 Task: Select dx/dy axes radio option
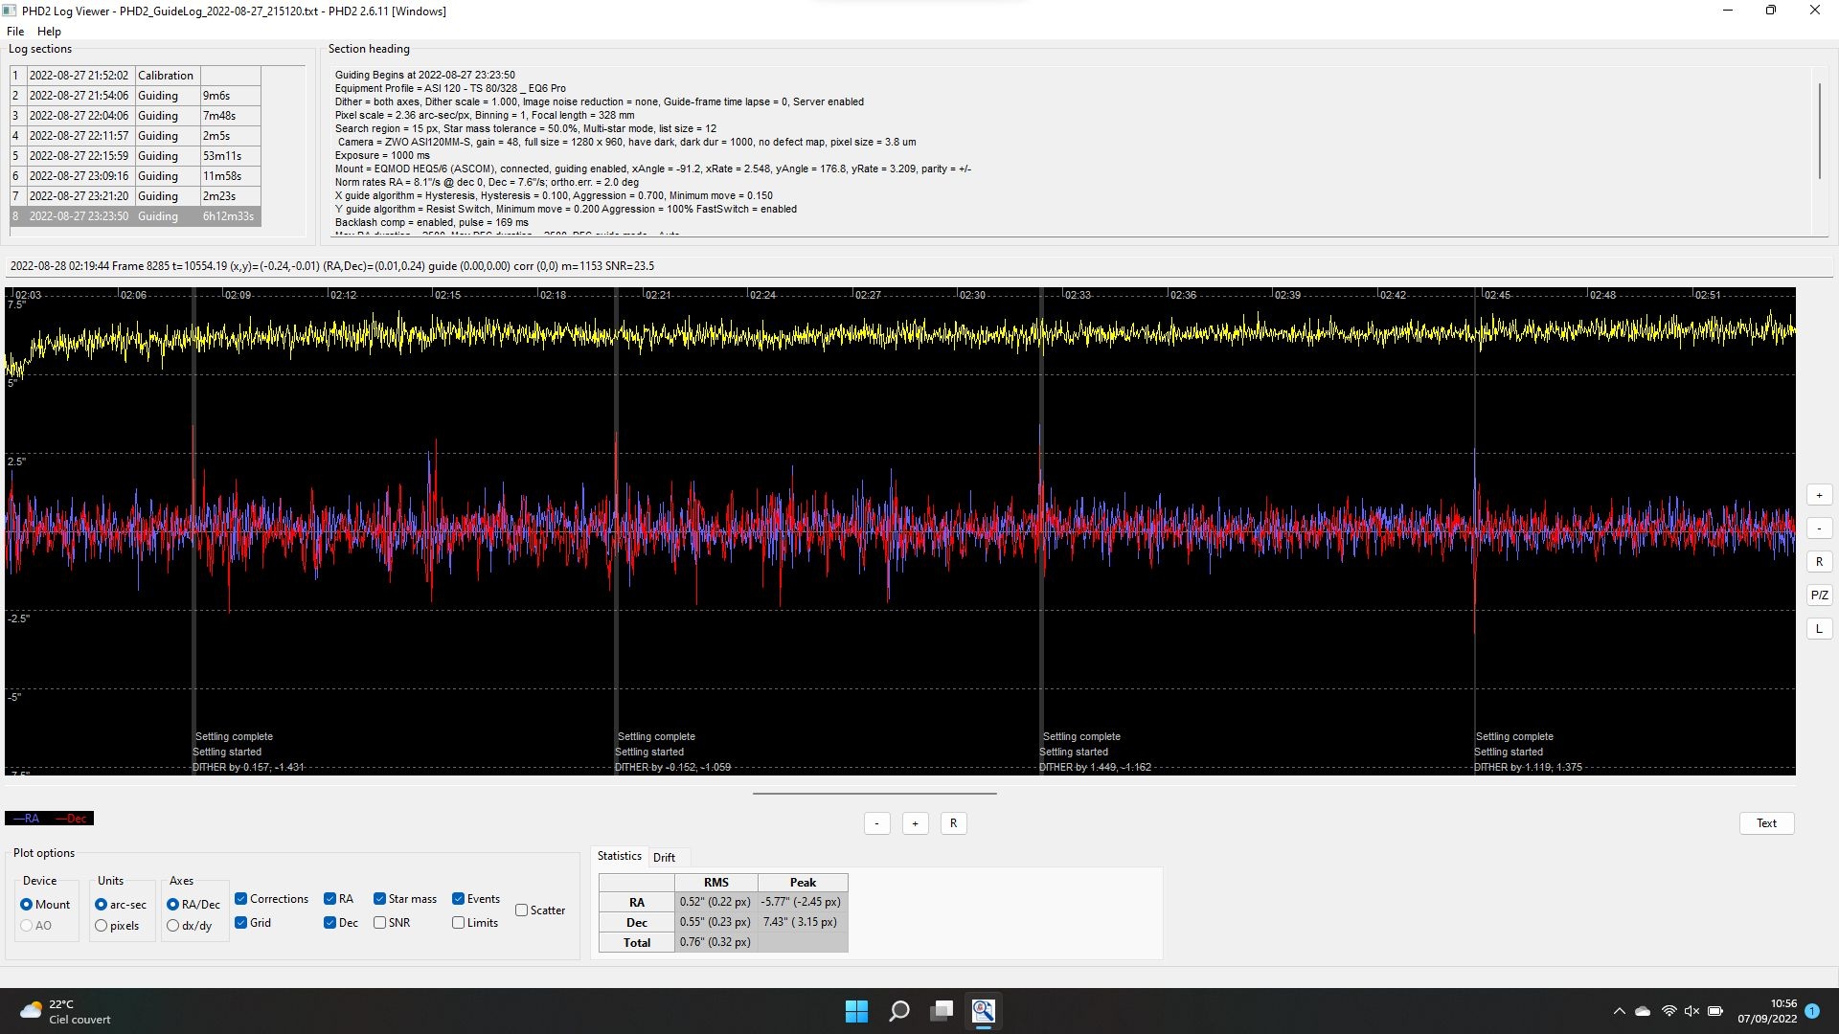pos(173,926)
